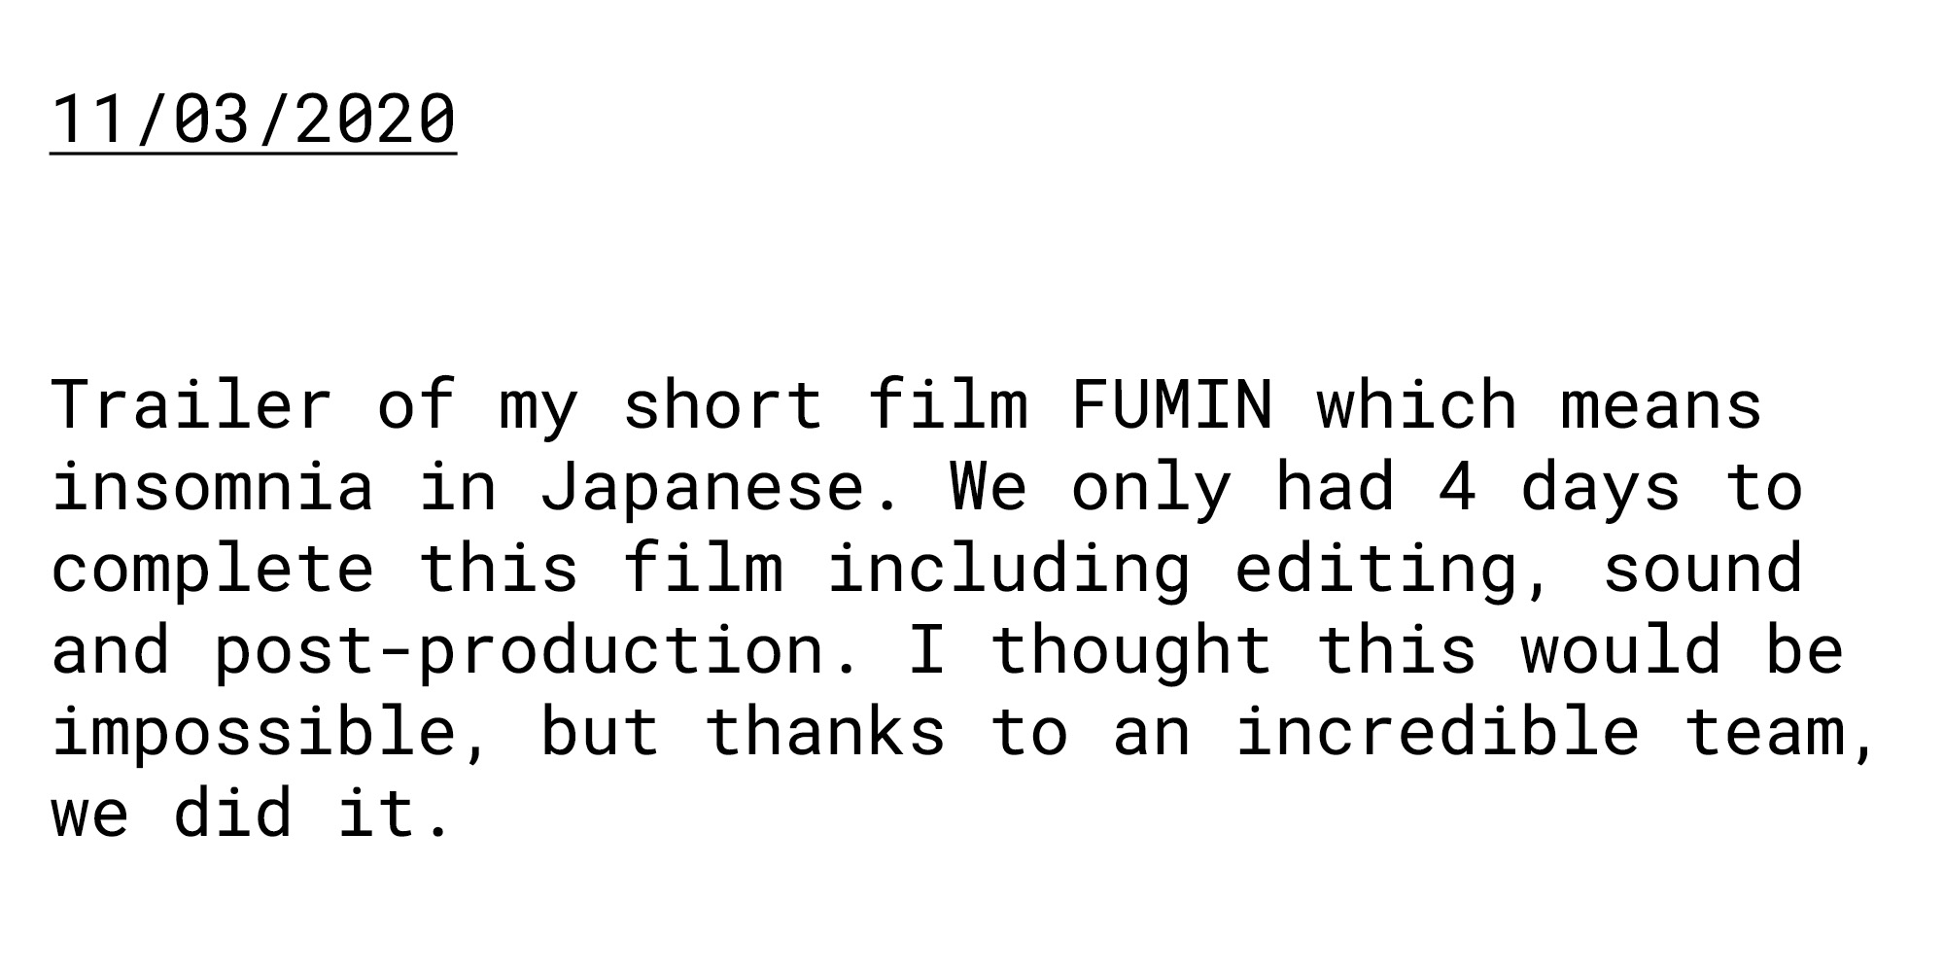This screenshot has height=972, width=1944.
Task: Click the word "thought" in the text
Action: click(1131, 651)
